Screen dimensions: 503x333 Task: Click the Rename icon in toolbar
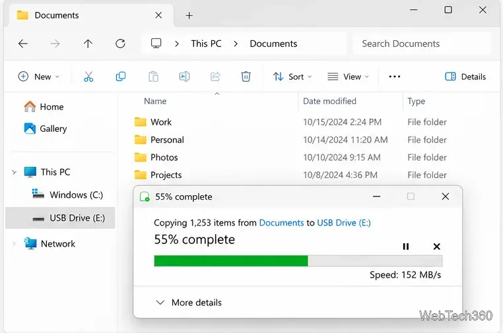click(184, 76)
